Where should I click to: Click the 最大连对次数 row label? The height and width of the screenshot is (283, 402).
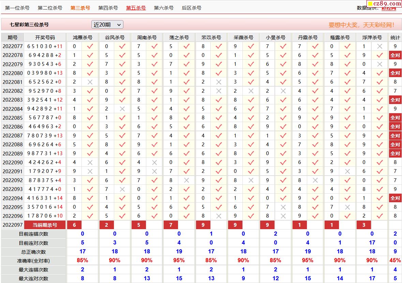click(x=34, y=278)
